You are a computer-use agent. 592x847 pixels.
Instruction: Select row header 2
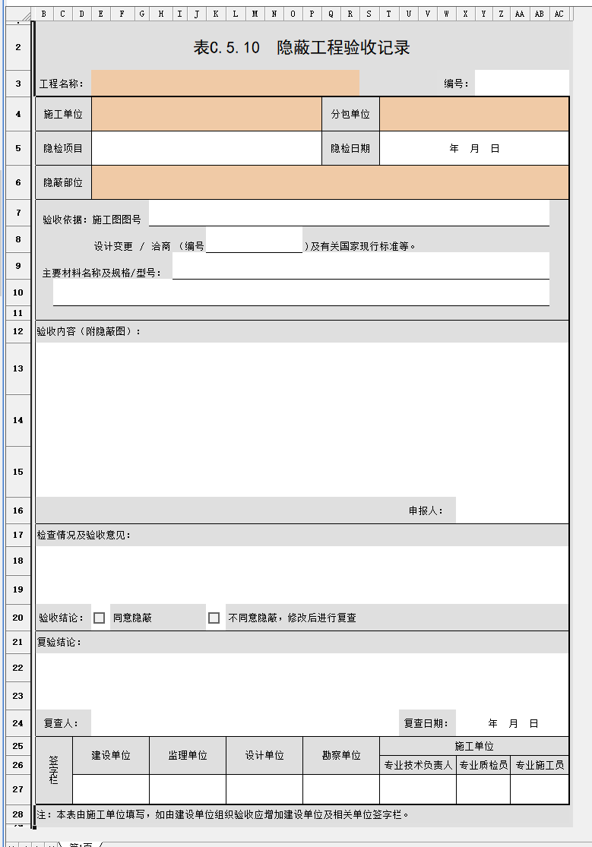[18, 47]
